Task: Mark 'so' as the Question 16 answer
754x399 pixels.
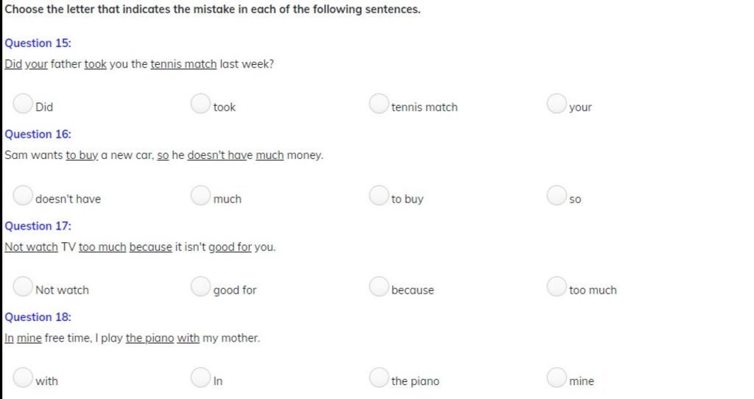Action: 557,196
